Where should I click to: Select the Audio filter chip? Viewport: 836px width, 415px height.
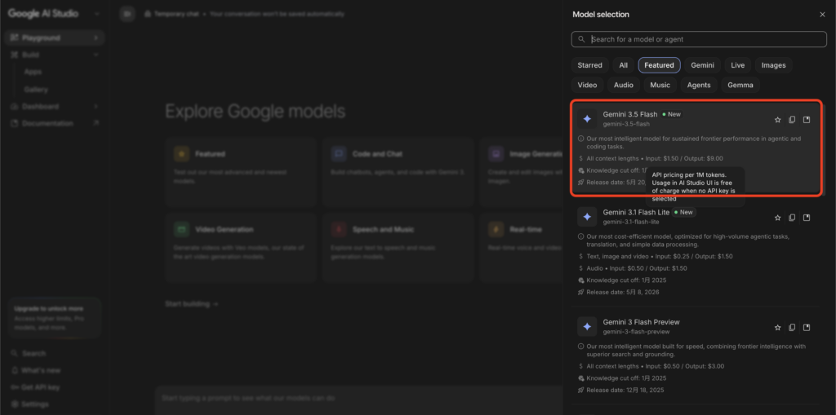623,85
